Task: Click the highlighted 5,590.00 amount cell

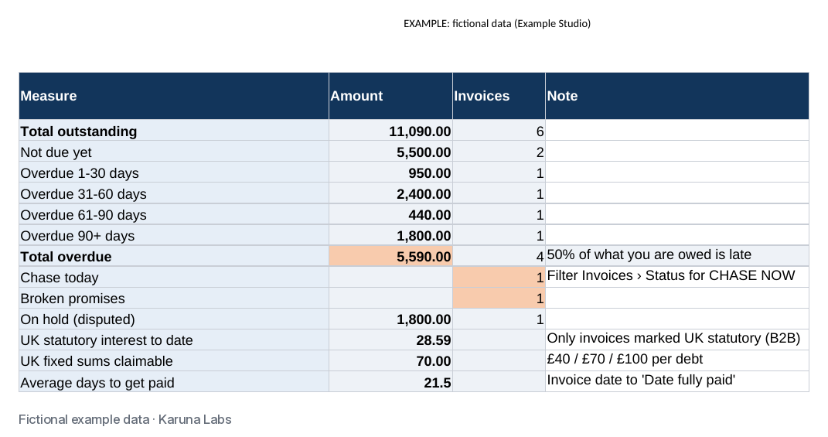Action: tap(390, 256)
